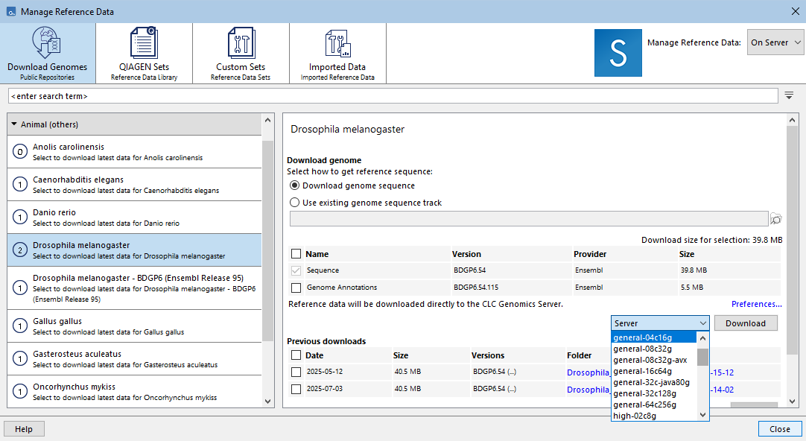The height and width of the screenshot is (441, 806).
Task: Select the Download genome sequence radio button
Action: coord(296,185)
